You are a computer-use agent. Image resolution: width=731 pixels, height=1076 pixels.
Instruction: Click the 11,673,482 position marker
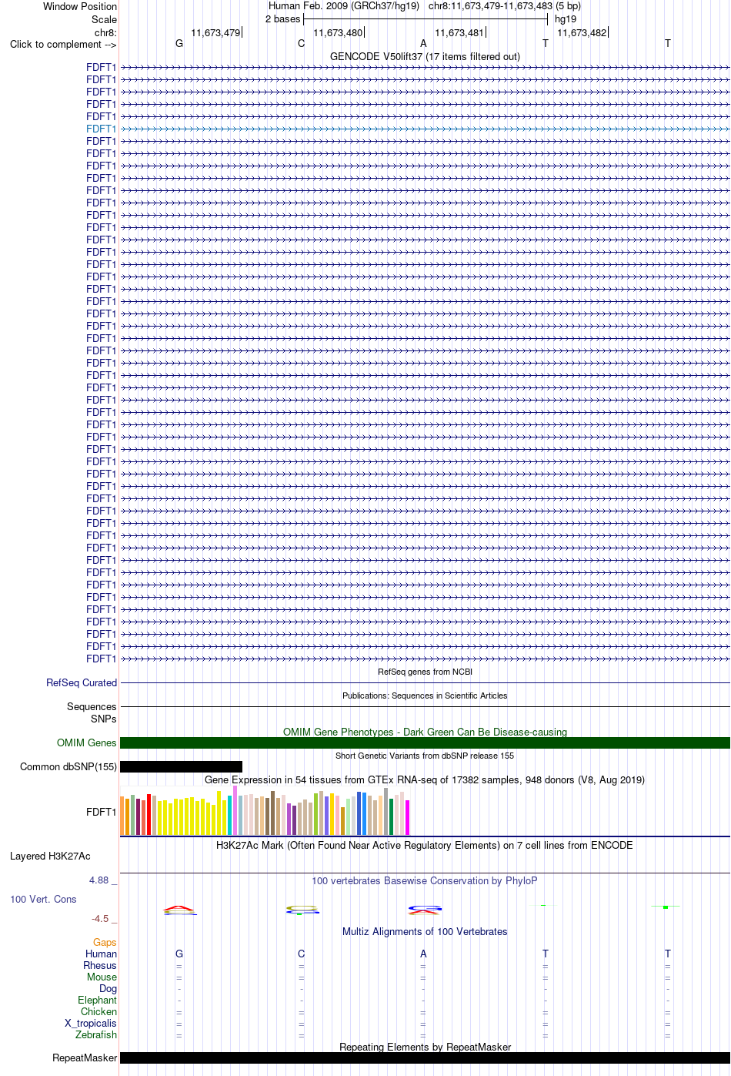(582, 32)
